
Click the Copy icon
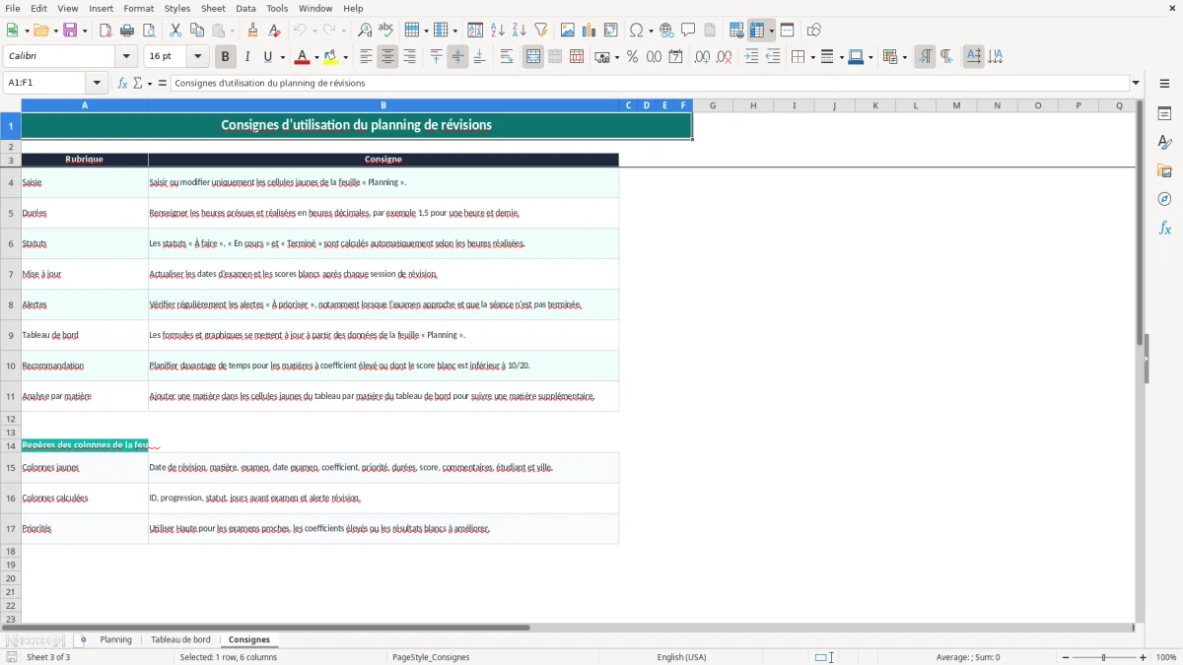click(x=197, y=31)
